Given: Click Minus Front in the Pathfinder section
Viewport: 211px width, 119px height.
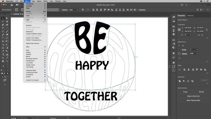Looking at the screenshot, I should (x=184, y=81).
